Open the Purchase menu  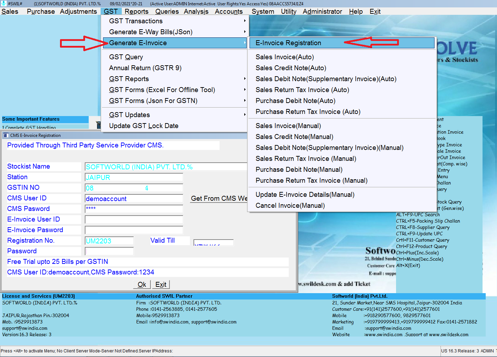point(41,11)
